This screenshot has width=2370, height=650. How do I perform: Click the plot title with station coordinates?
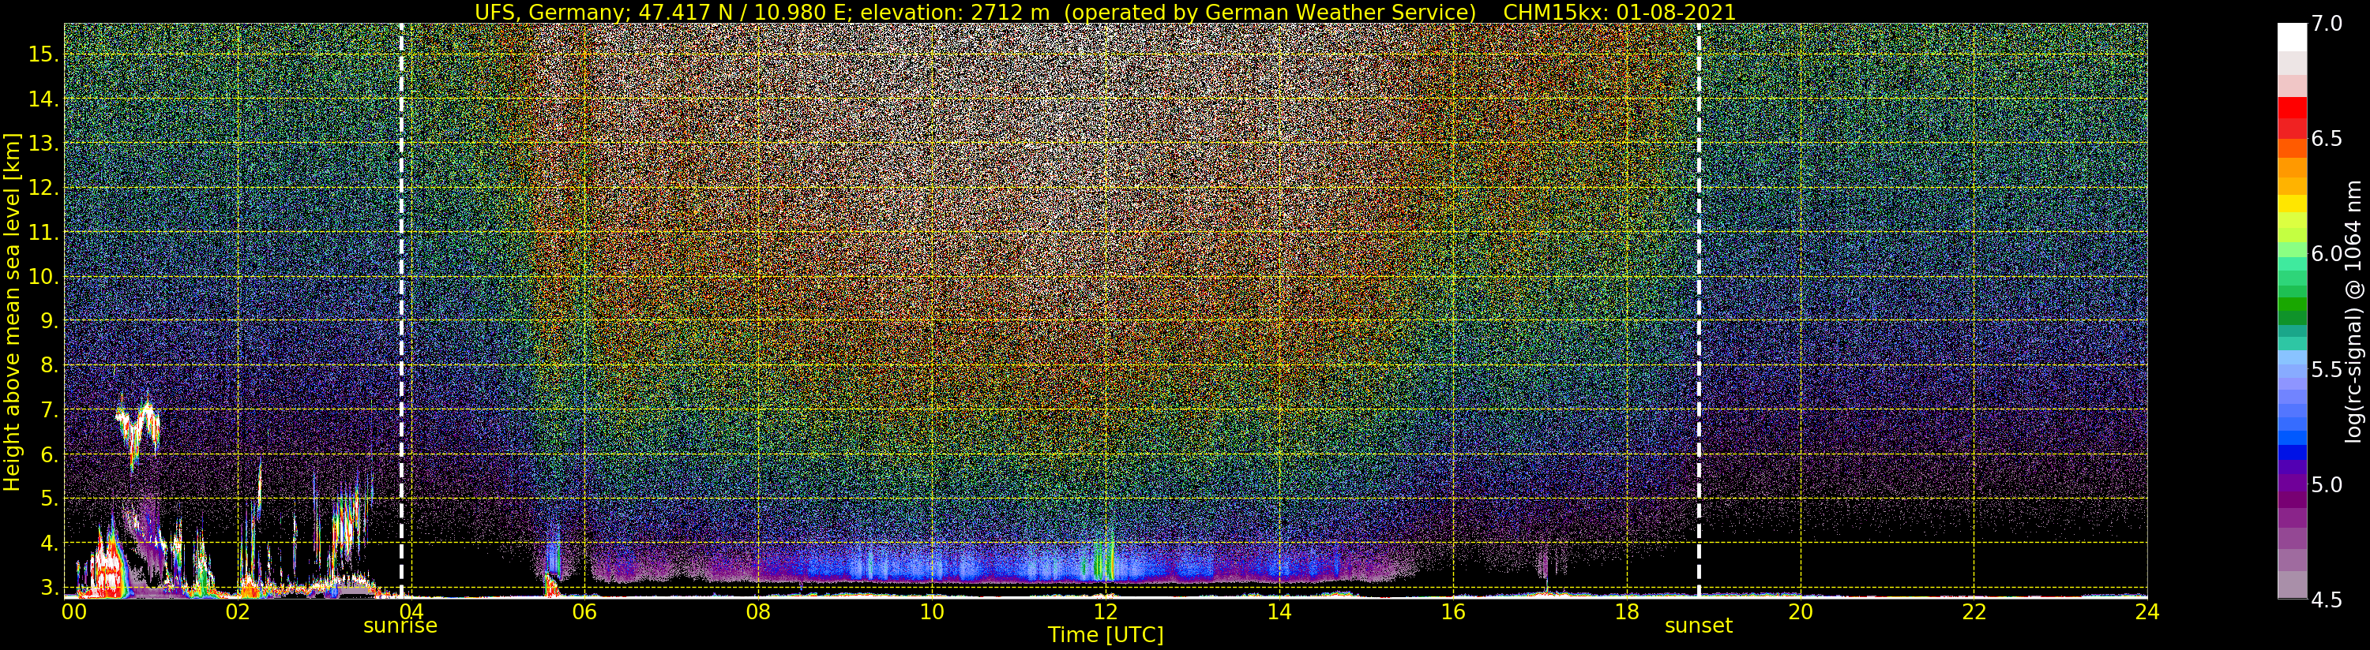[x=1105, y=12]
